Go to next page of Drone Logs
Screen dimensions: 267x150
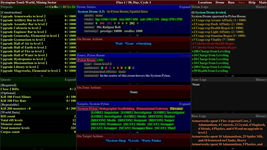pyautogui.click(x=233, y=76)
